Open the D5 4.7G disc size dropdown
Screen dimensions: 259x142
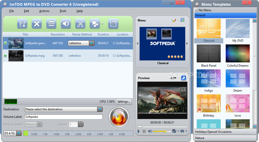[x=19, y=133]
